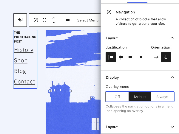Choose space between items justification

pos(141,57)
